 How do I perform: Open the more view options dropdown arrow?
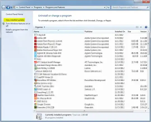141,27
